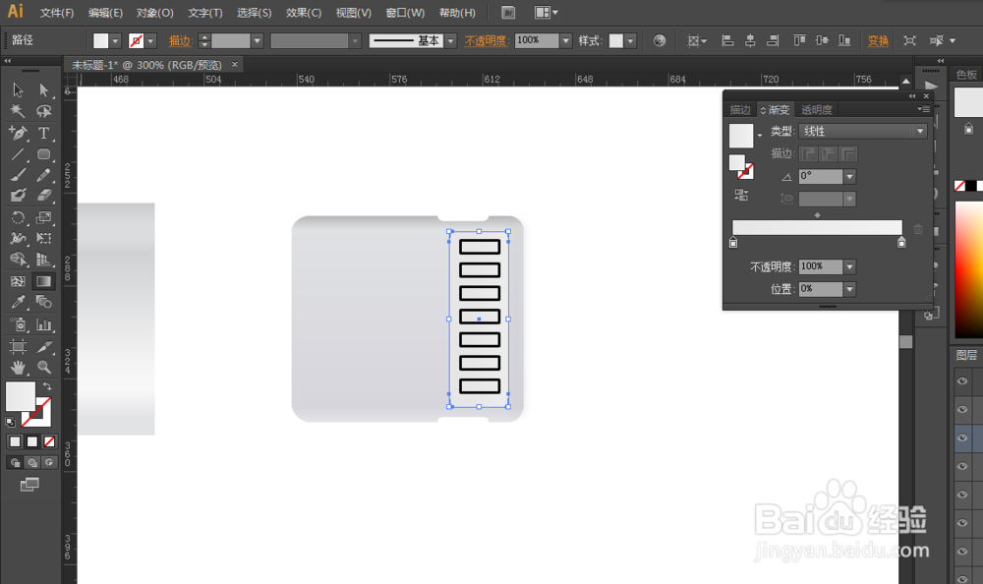Select the Hand tool
This screenshot has width=983, height=584.
[18, 367]
